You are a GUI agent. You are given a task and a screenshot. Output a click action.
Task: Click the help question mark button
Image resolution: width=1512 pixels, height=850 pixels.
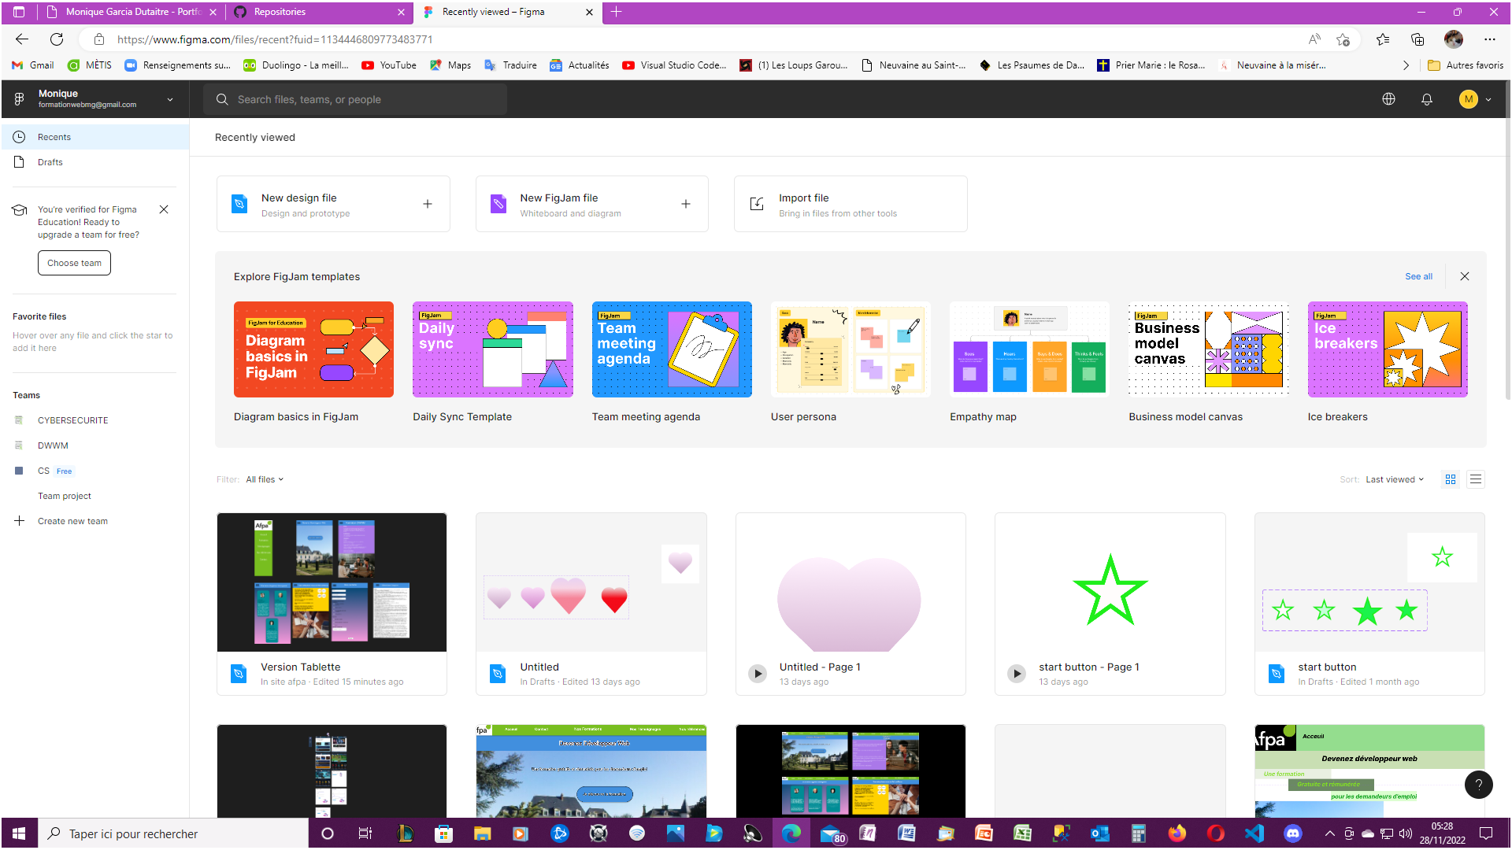pyautogui.click(x=1478, y=784)
